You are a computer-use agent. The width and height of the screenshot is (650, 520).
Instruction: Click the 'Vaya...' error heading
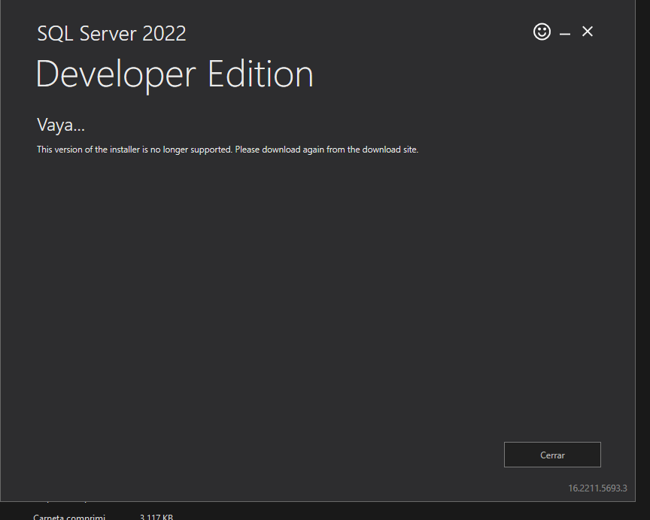61,125
